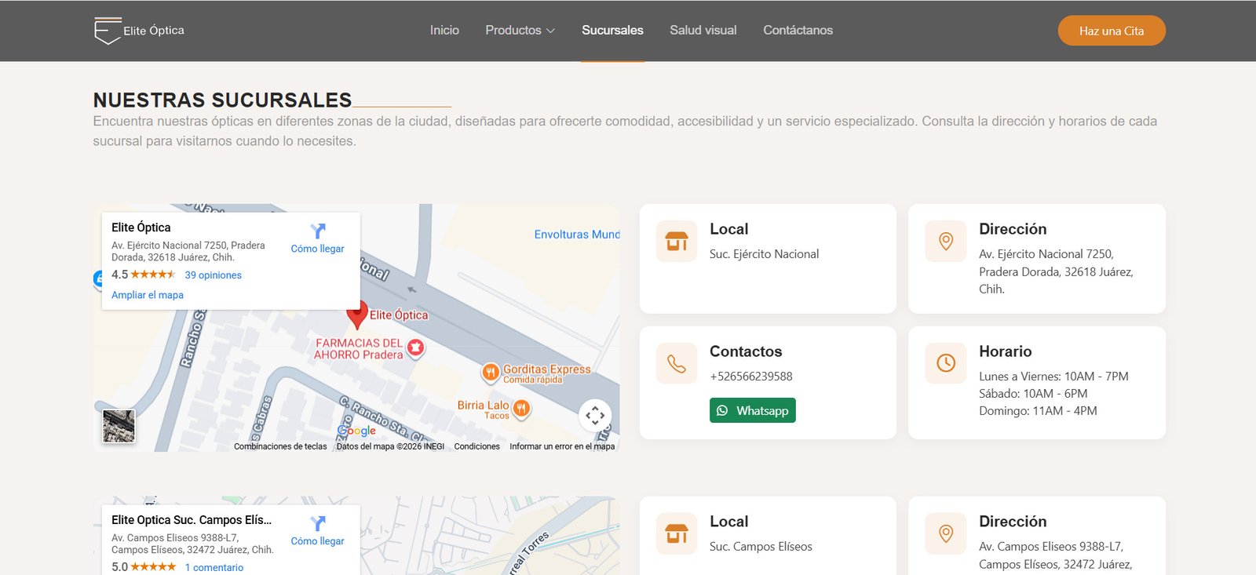The image size is (1256, 575).
Task: Click the Ampliar el mapa link
Action: [148, 295]
